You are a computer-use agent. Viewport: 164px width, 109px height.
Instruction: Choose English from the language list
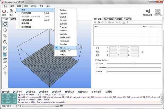[63, 17]
